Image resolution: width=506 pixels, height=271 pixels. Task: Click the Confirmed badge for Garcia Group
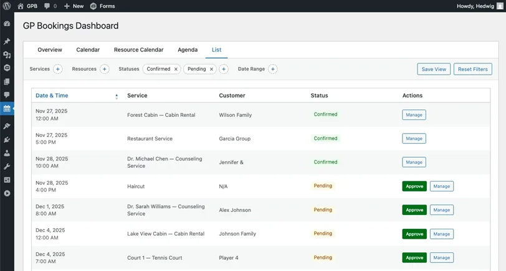(325, 139)
